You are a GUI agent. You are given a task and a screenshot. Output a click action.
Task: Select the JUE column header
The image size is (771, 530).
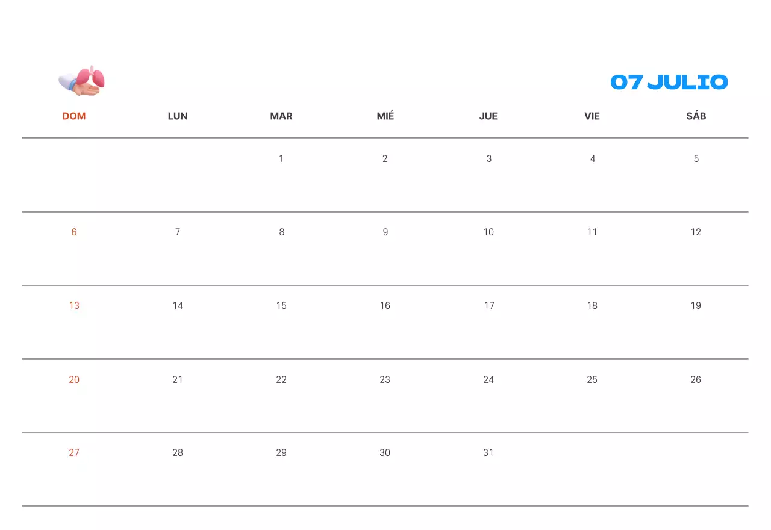[x=489, y=116]
